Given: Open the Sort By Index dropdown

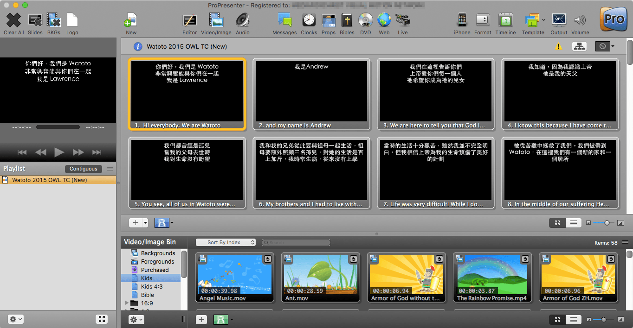Looking at the screenshot, I should pos(226,242).
